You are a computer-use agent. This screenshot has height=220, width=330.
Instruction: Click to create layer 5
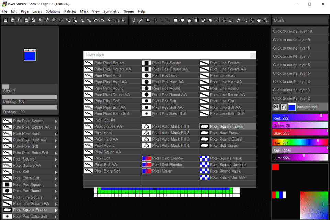[300, 73]
